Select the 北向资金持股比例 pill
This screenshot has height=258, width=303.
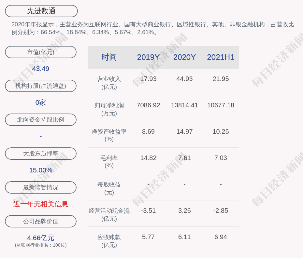tap(41, 120)
